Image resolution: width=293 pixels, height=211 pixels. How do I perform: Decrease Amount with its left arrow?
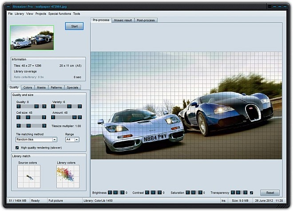click(x=53, y=117)
